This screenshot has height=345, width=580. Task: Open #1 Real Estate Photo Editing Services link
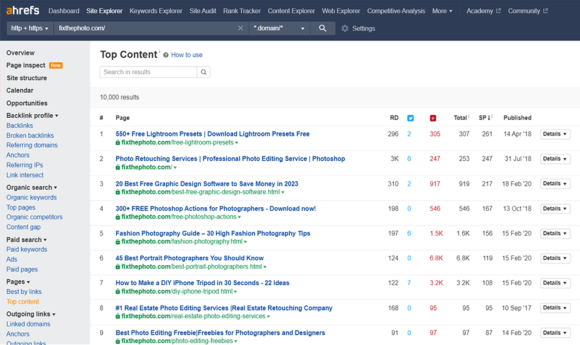224,308
